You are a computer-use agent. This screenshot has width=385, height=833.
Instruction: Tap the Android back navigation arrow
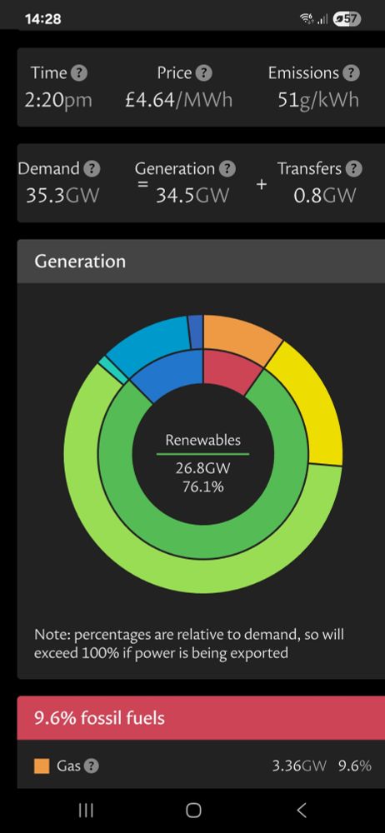301,810
